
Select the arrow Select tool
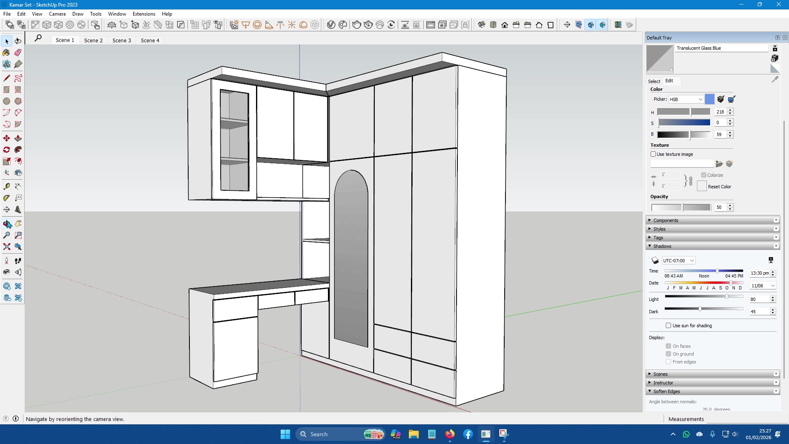(7, 41)
